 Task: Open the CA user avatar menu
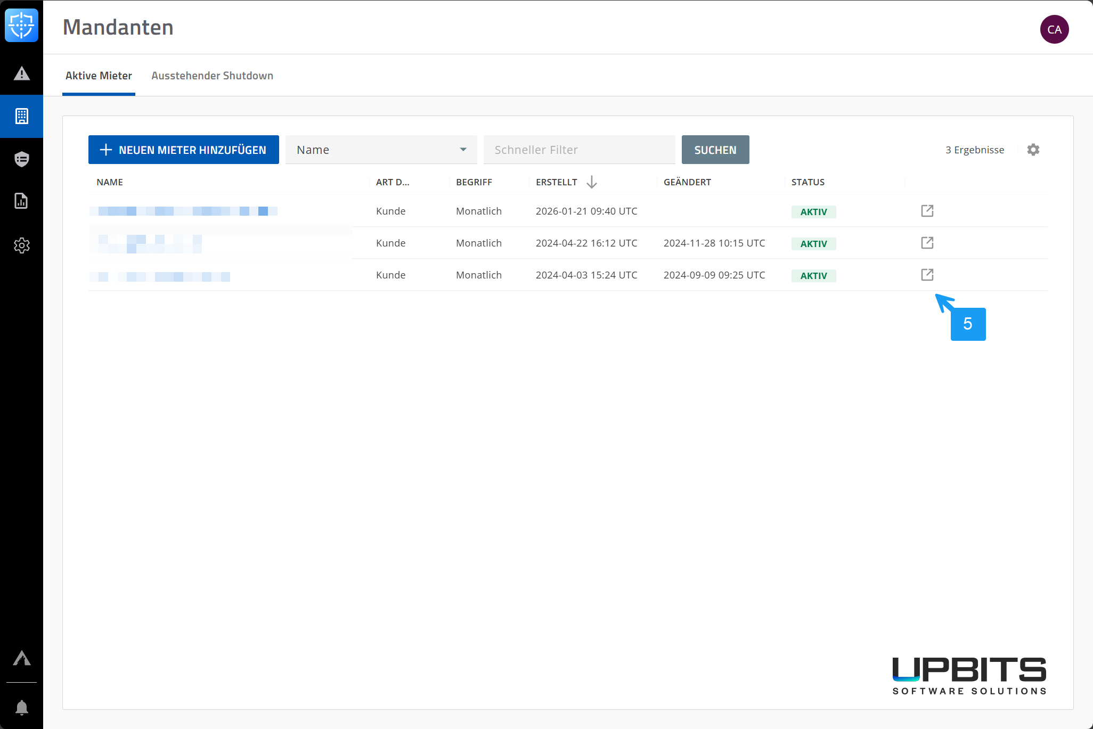1054,29
